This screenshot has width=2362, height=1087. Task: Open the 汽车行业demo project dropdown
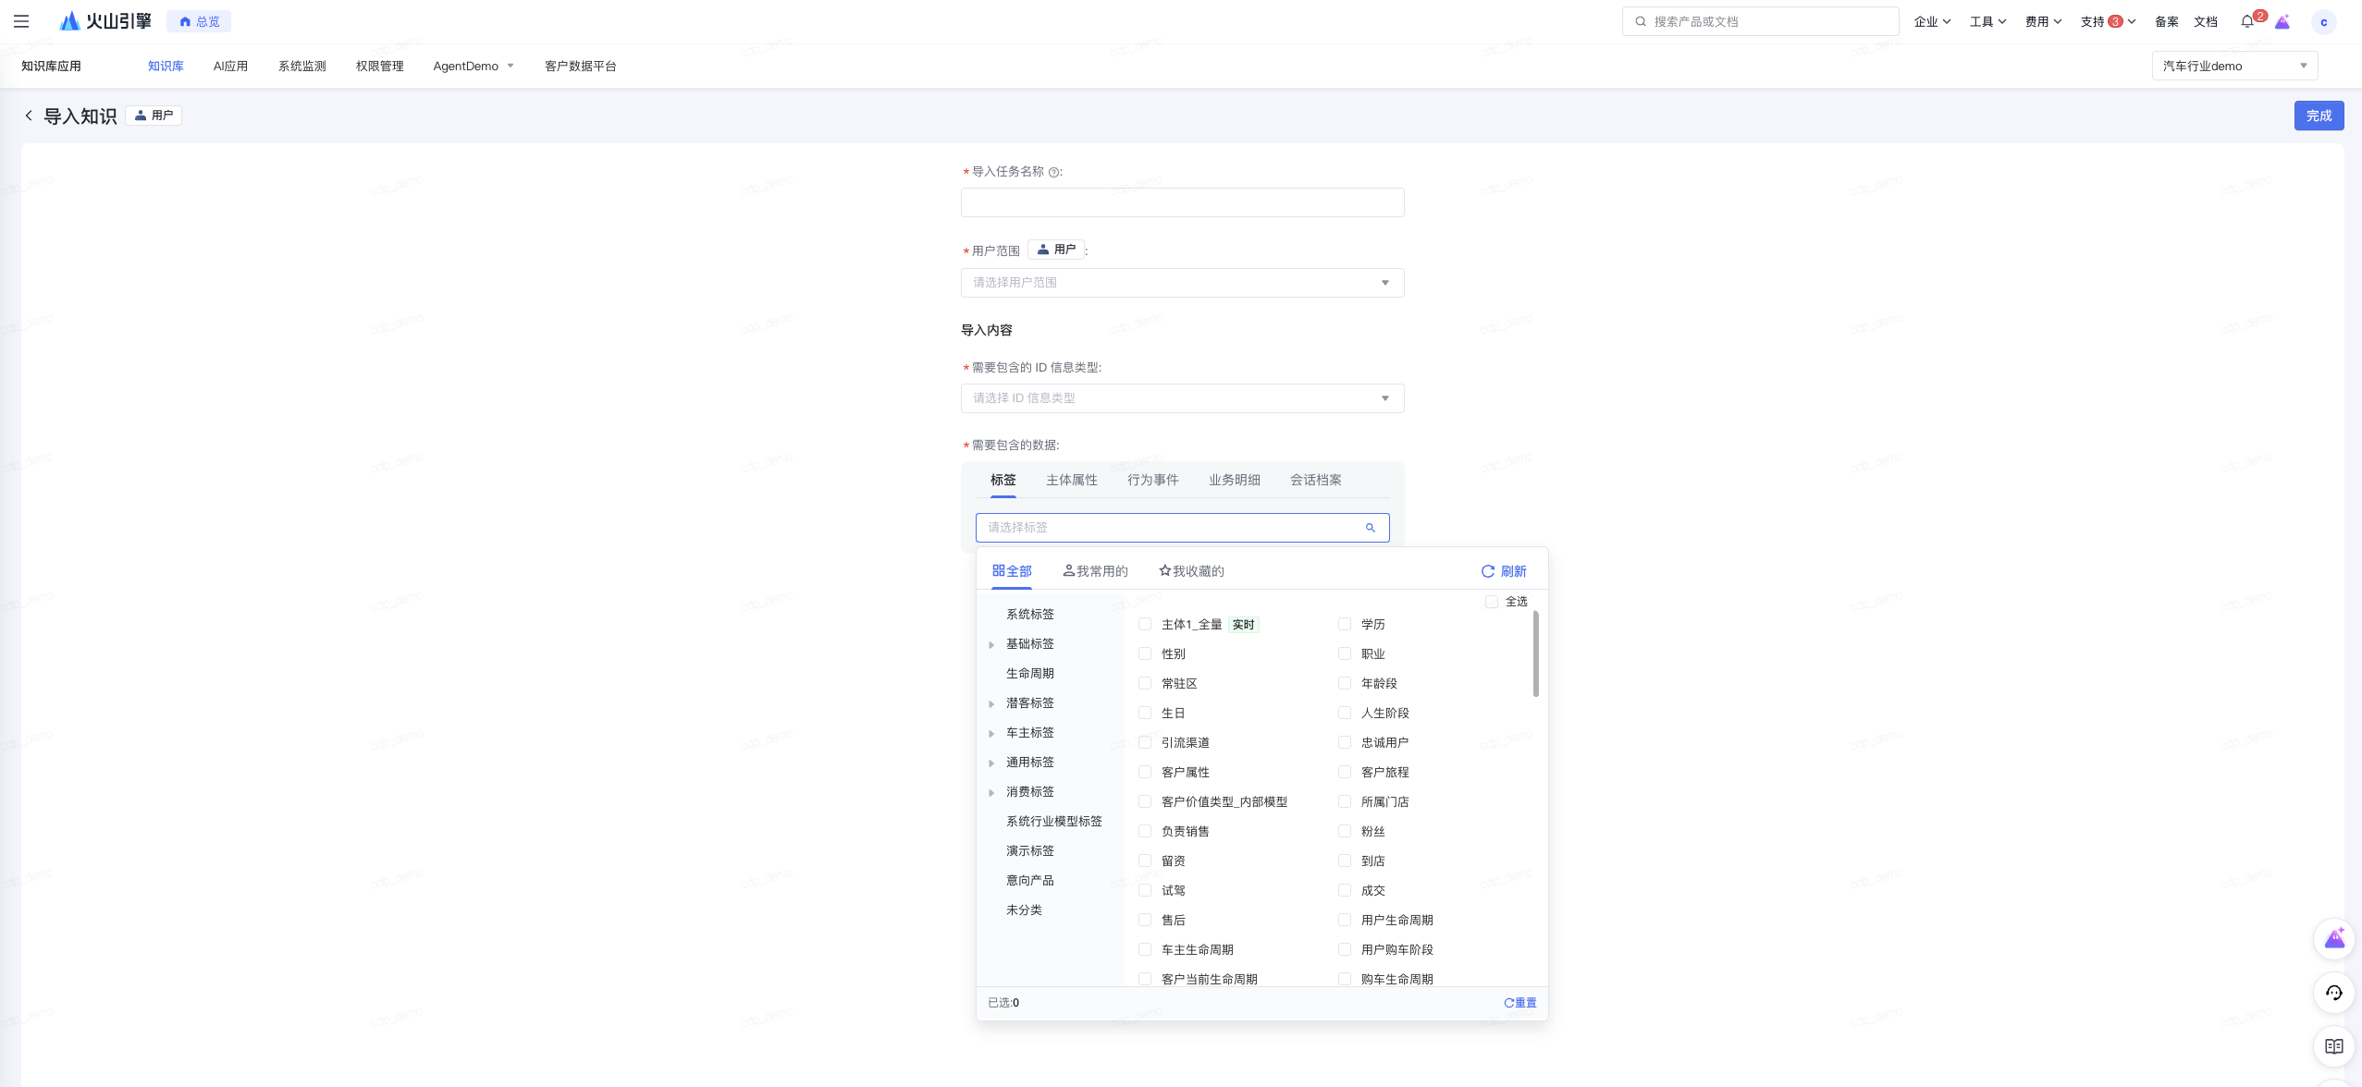pos(2233,66)
